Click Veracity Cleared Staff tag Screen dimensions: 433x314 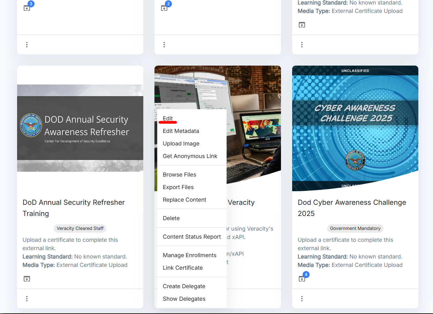click(80, 229)
